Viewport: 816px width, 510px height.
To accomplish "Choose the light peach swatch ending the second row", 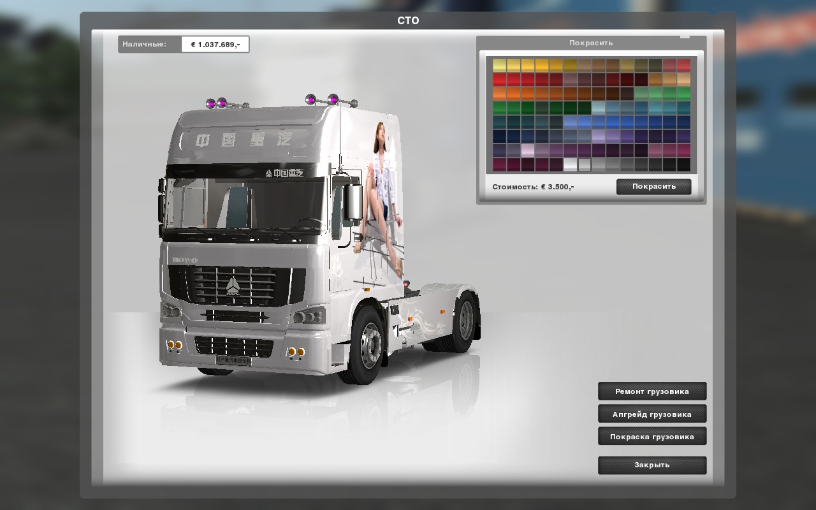I will pyautogui.click(x=683, y=79).
